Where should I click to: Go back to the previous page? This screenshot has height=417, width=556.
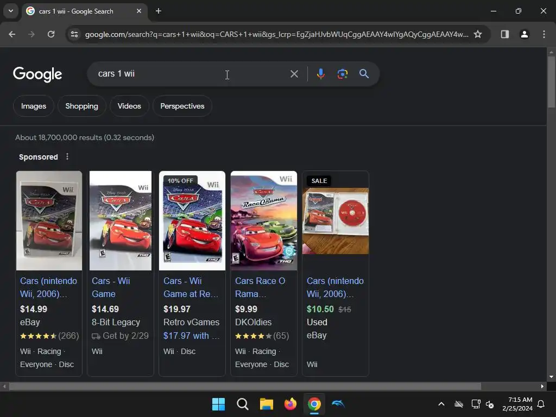point(12,34)
